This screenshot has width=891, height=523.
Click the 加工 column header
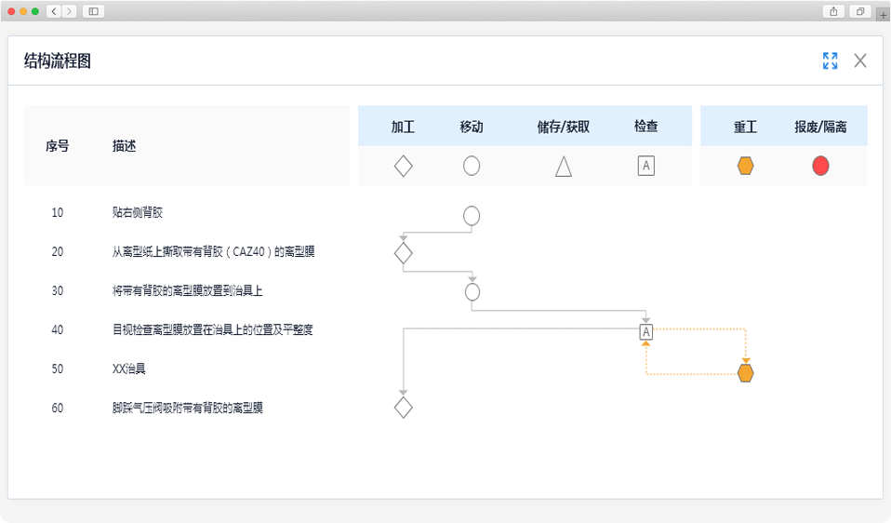pyautogui.click(x=404, y=127)
